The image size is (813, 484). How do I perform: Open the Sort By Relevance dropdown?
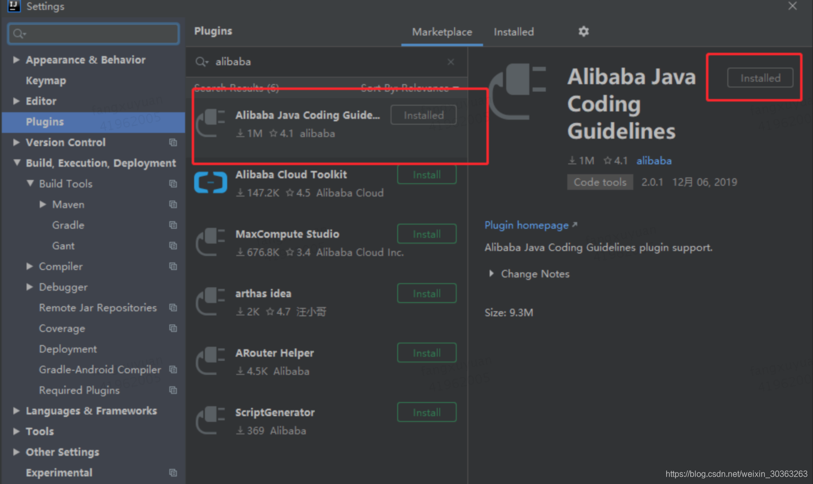[410, 87]
